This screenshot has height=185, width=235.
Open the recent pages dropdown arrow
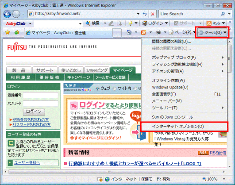[x=23, y=14]
